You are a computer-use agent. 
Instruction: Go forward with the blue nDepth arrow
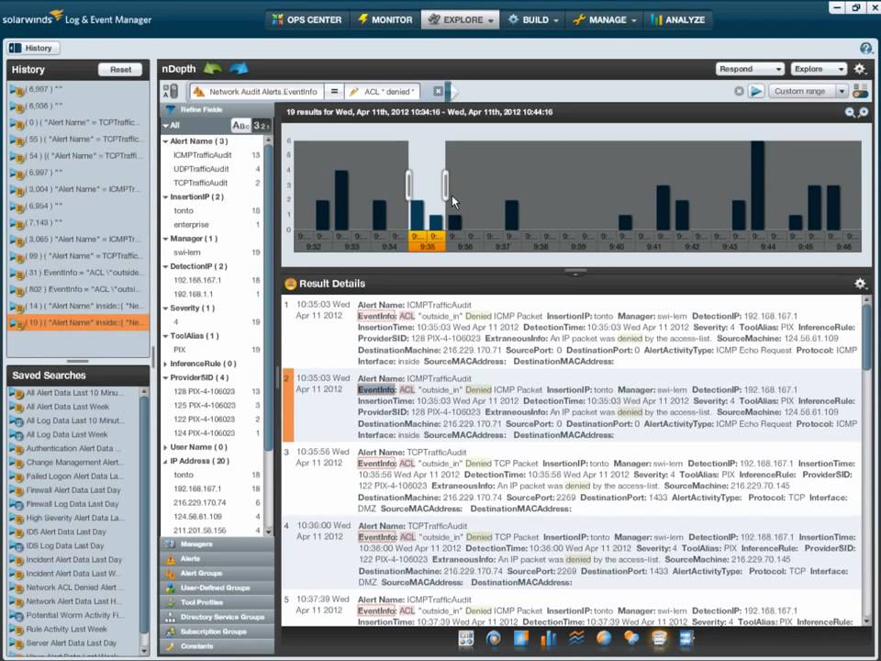[x=239, y=69]
